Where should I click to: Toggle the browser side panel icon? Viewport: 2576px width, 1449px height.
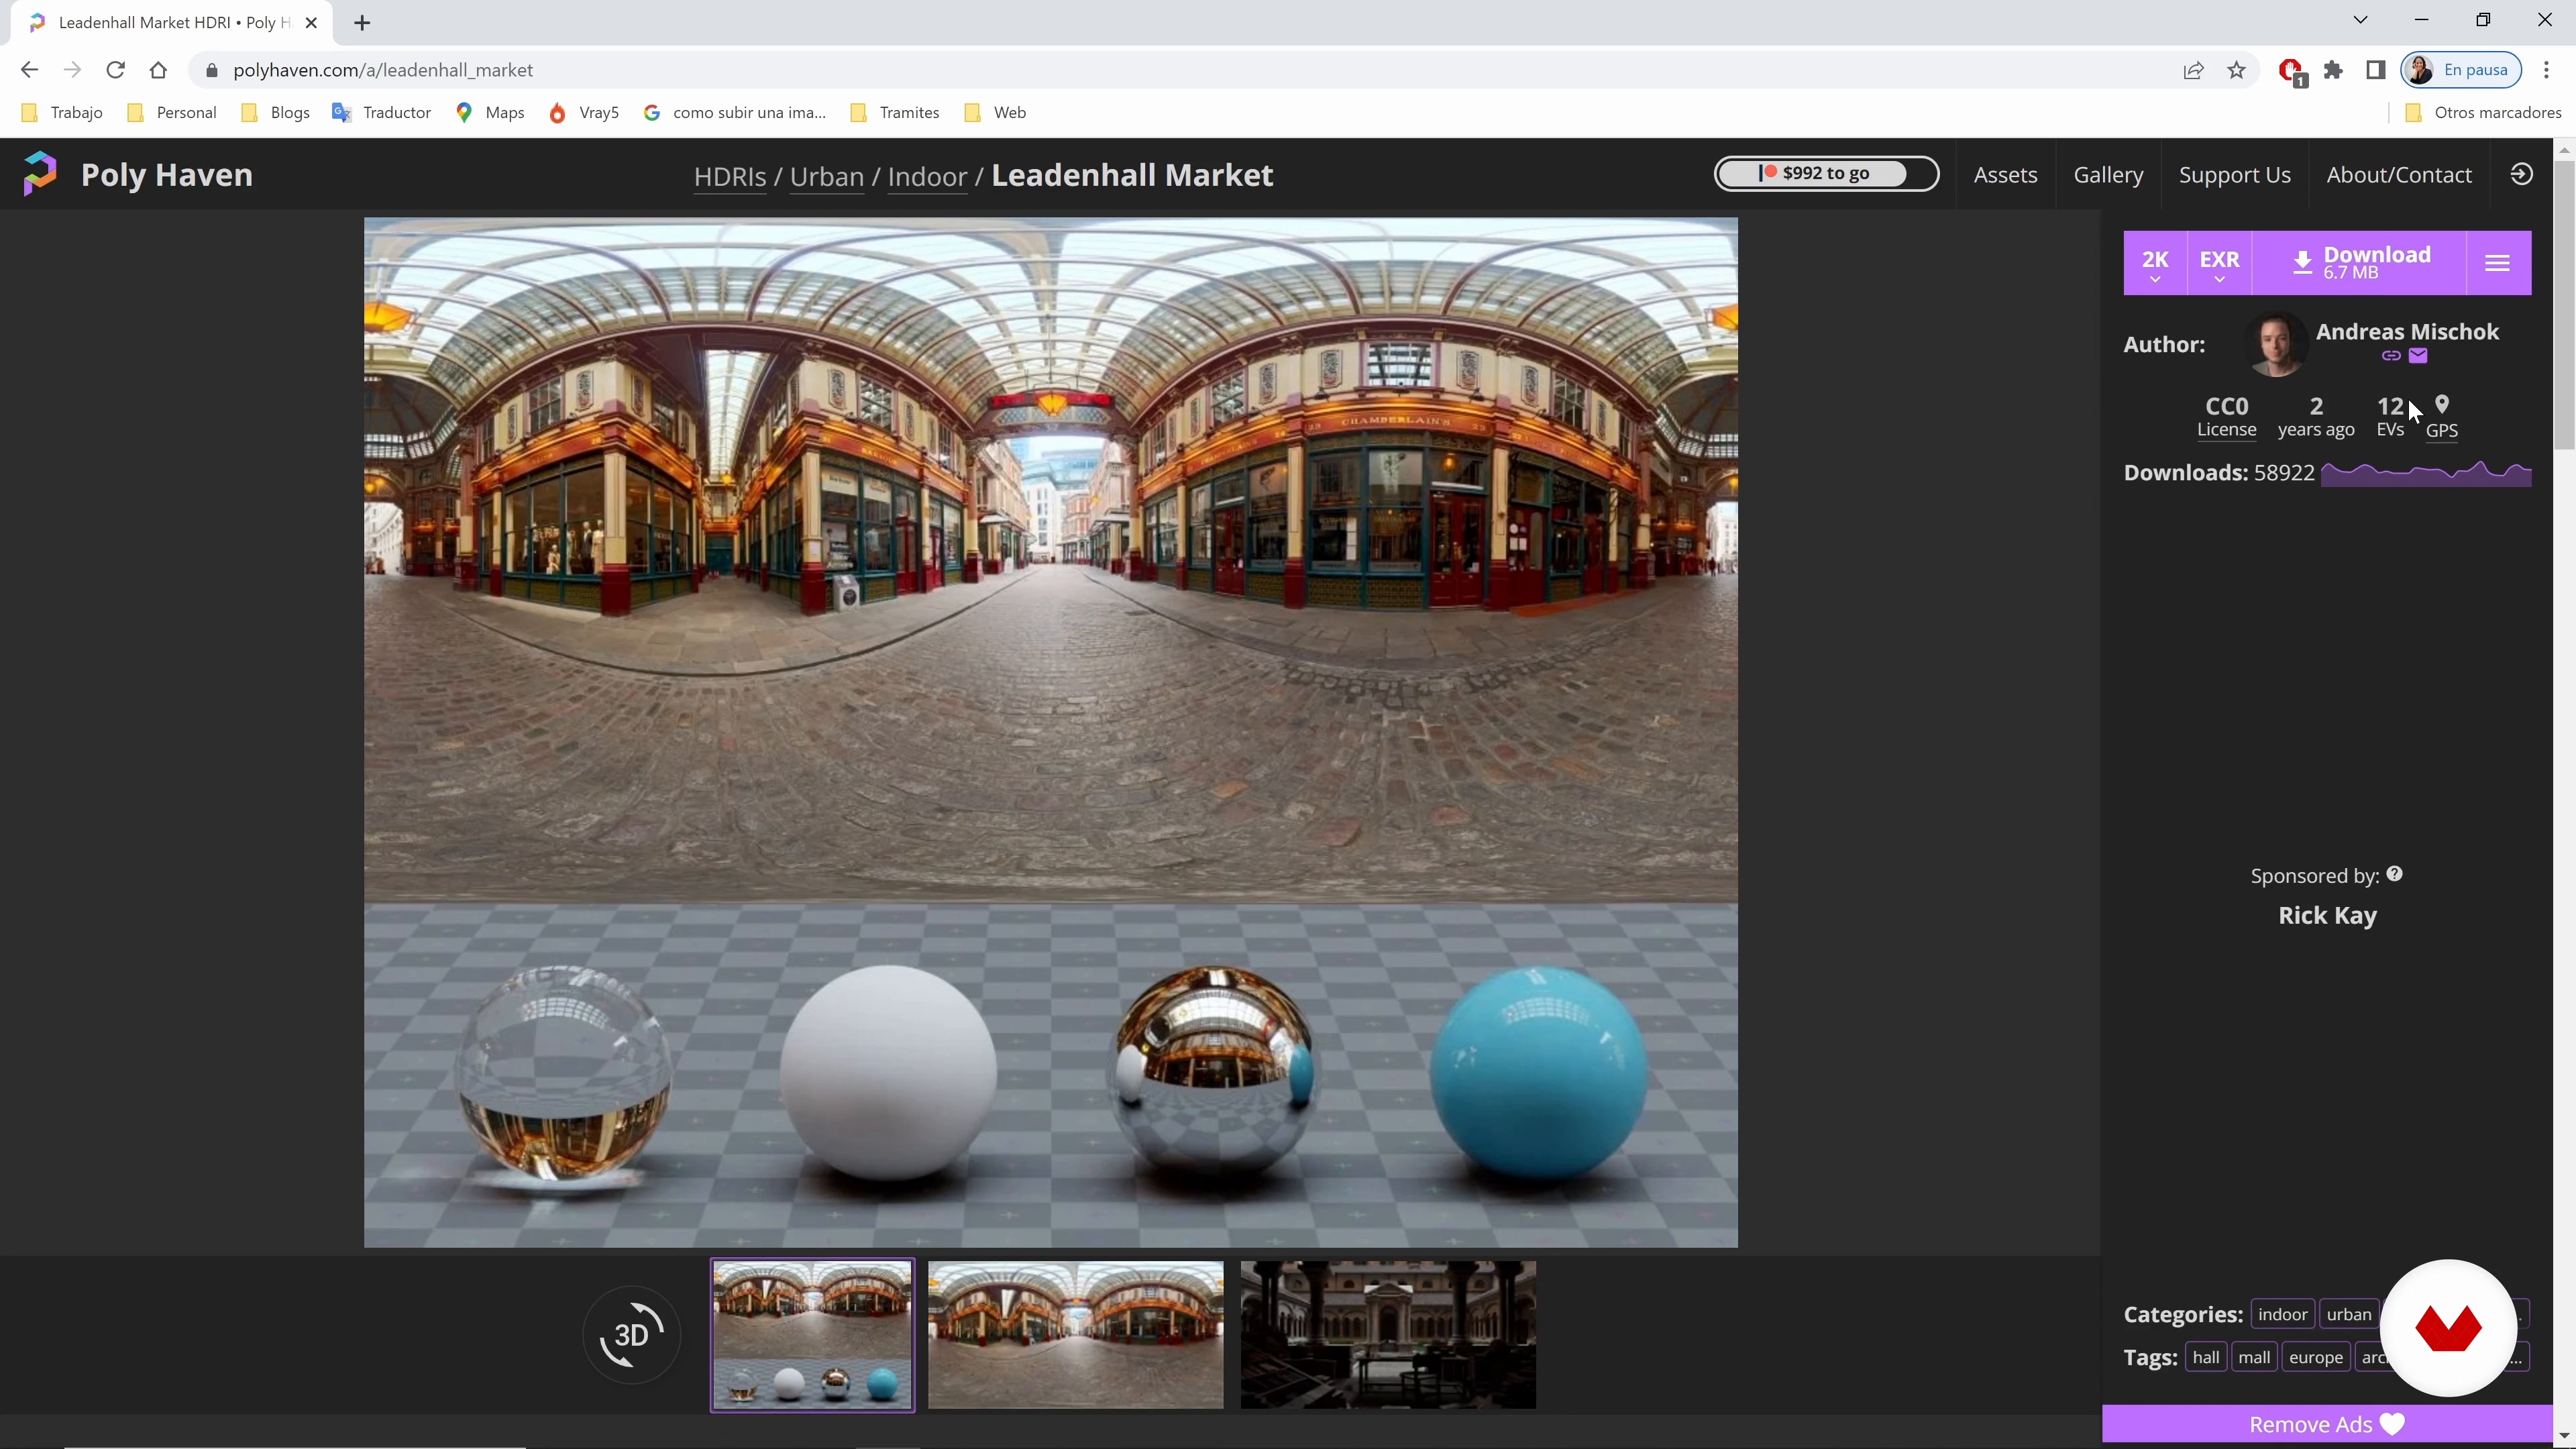[2376, 70]
